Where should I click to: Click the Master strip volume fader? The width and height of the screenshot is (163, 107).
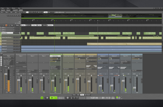tap(6, 74)
